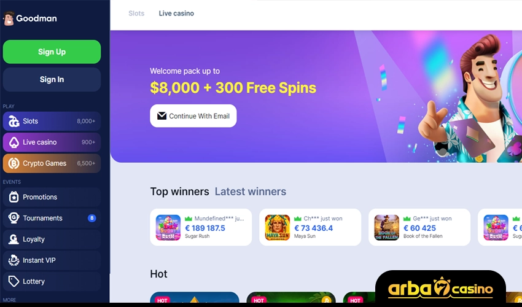Click the Instant VIP badge icon
The height and width of the screenshot is (307, 522).
pyautogui.click(x=14, y=260)
